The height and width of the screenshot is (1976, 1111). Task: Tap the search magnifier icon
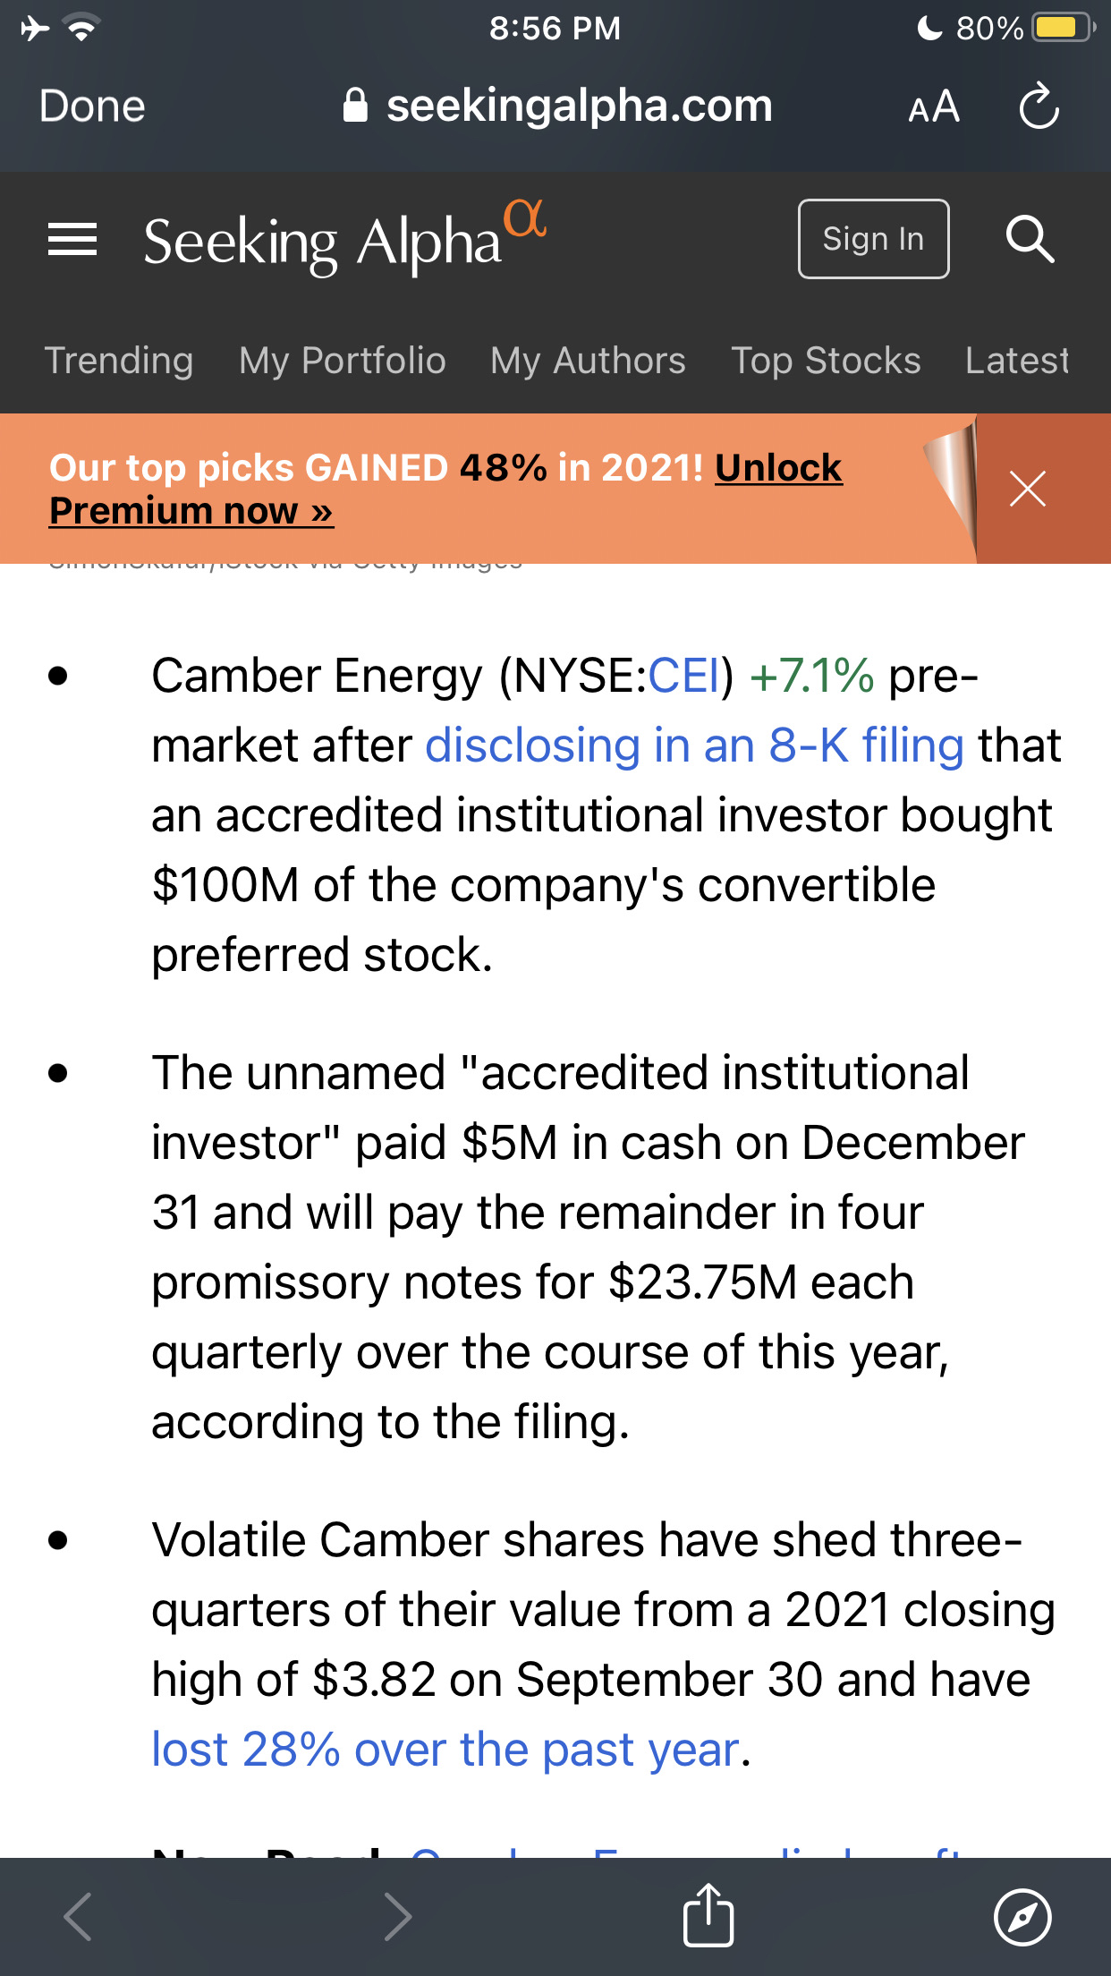1030,240
